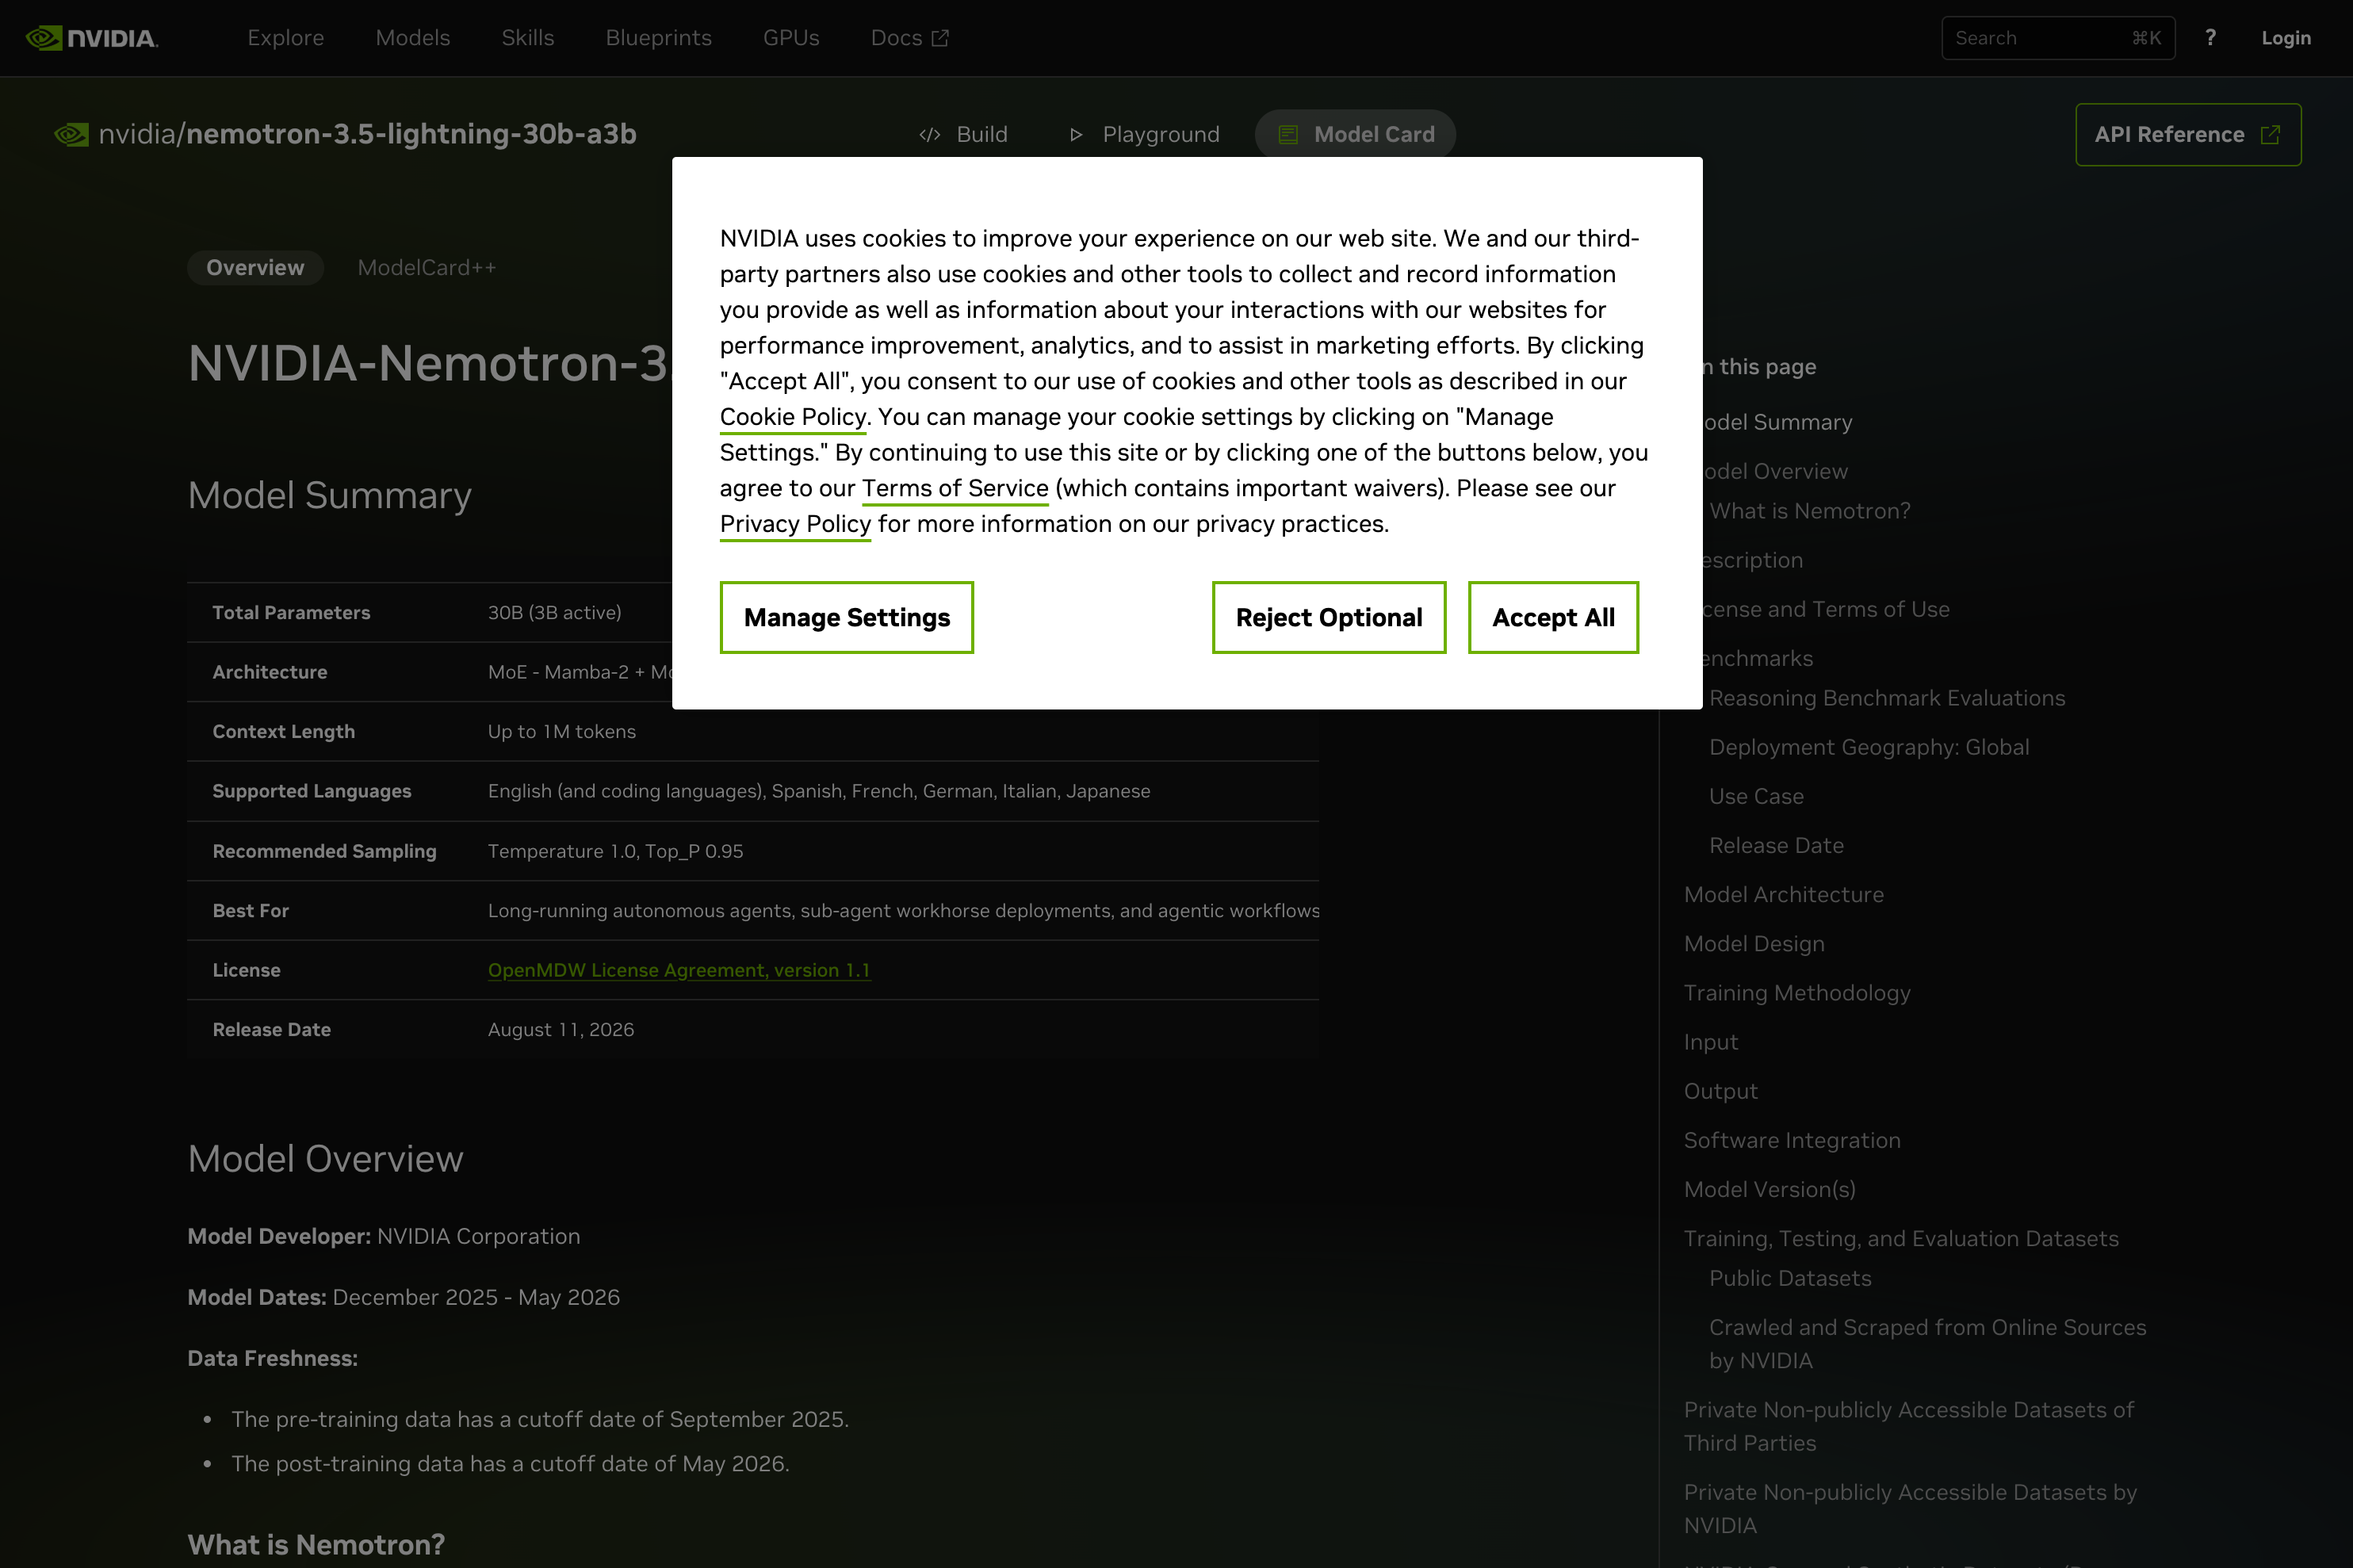The image size is (2353, 1568).
Task: Open the Blueprints nav item
Action: [658, 38]
